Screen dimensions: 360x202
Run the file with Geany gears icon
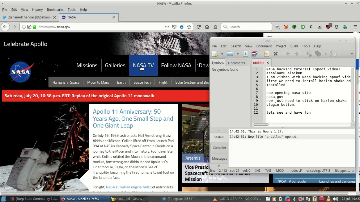click(333, 54)
